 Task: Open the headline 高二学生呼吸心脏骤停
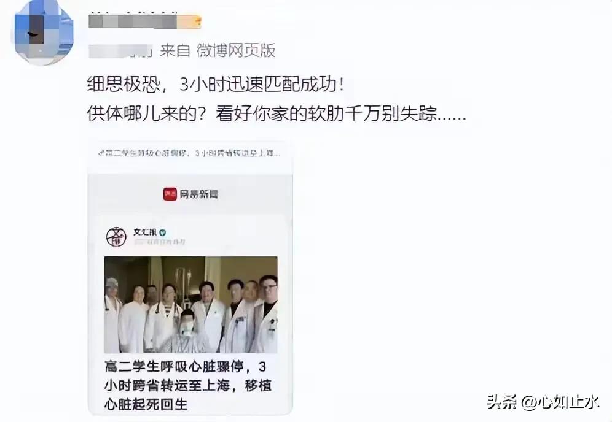click(x=188, y=385)
